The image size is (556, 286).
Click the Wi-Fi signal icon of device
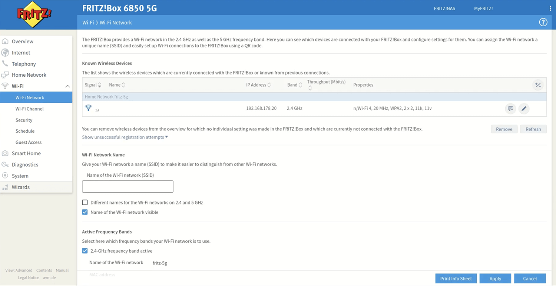point(89,108)
